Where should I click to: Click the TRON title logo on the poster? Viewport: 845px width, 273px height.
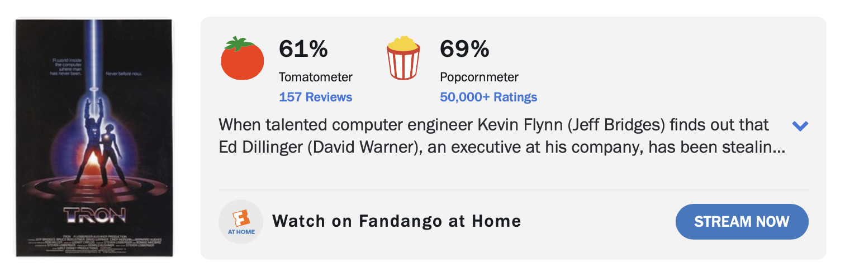coord(94,214)
